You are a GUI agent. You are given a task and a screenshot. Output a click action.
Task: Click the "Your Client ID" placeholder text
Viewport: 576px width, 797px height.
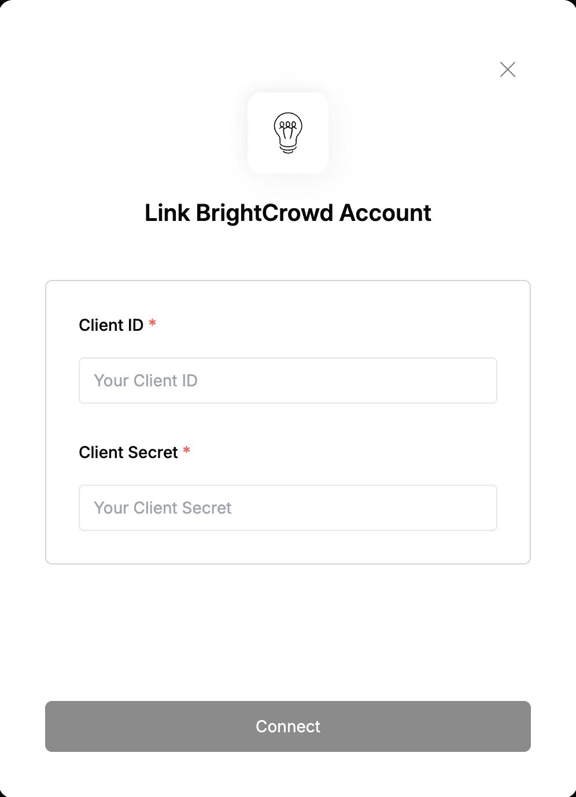(146, 381)
